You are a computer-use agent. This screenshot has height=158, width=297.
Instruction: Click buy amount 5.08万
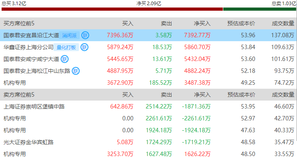(x=125, y=142)
